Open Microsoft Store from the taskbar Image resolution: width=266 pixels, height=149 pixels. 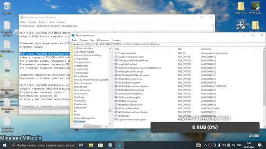pyautogui.click(x=100, y=145)
